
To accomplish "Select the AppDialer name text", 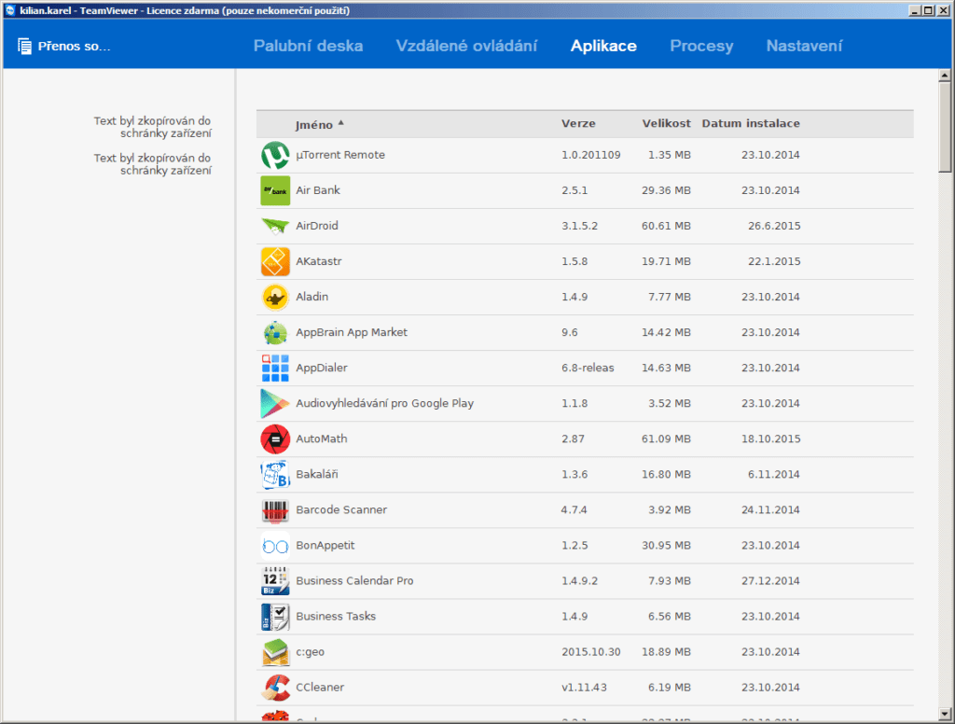I will pos(322,368).
